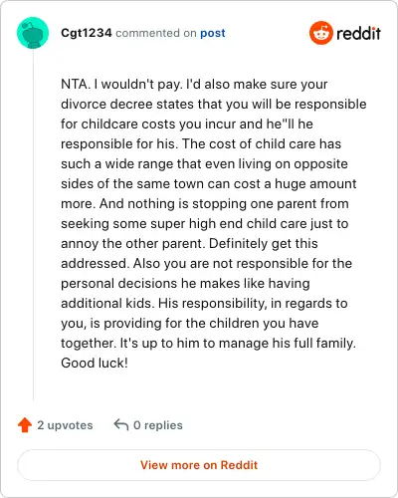Click the "2 upvotes" count
Screen dimensions: 398x498
click(65, 425)
